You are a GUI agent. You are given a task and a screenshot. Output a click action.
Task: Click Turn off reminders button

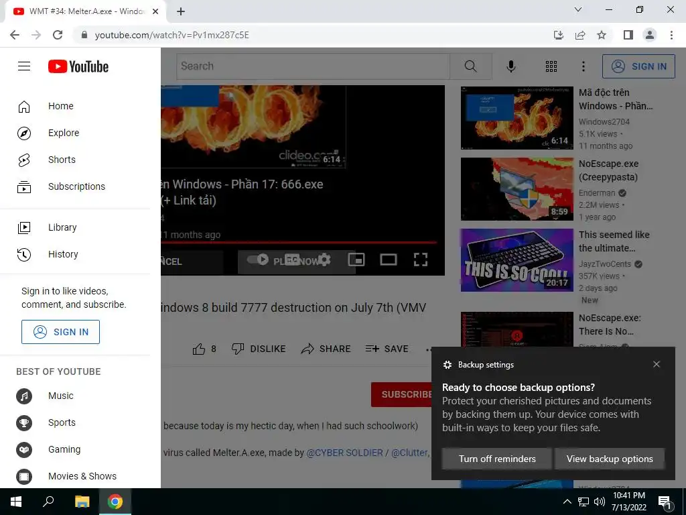(497, 459)
